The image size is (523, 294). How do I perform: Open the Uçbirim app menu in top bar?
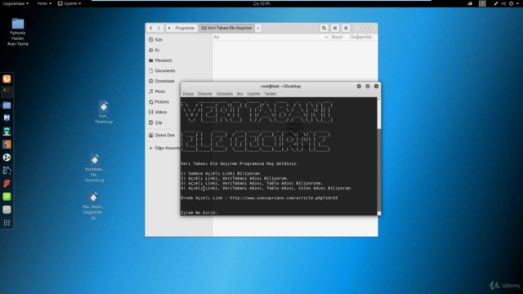point(69,3)
